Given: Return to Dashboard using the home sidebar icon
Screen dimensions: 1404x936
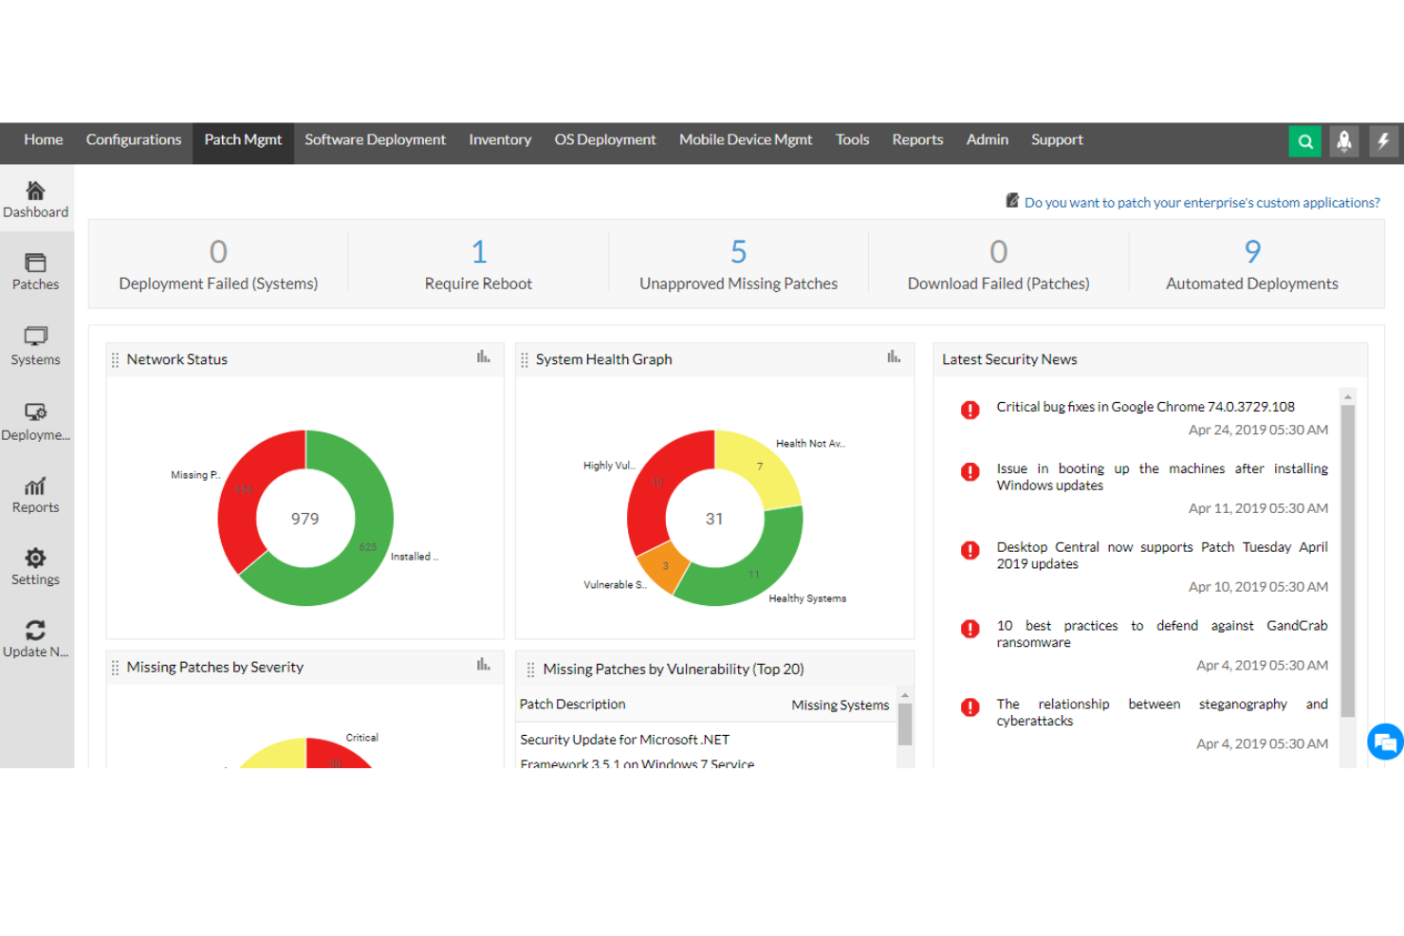Looking at the screenshot, I should coord(35,196).
